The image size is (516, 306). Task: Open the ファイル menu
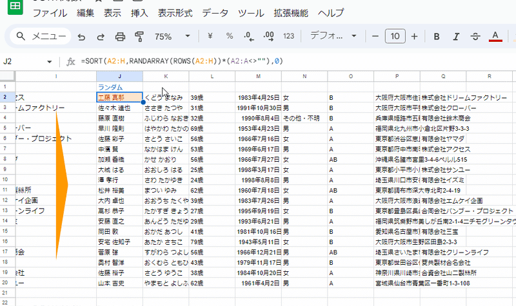(x=50, y=13)
